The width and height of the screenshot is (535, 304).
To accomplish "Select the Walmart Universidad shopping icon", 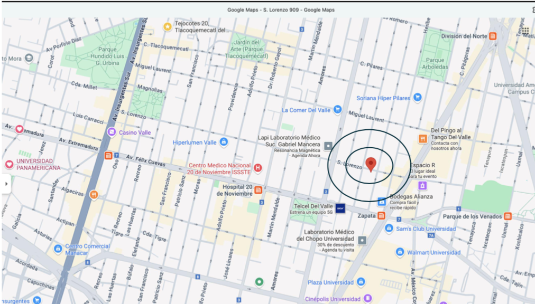I will tap(400, 252).
